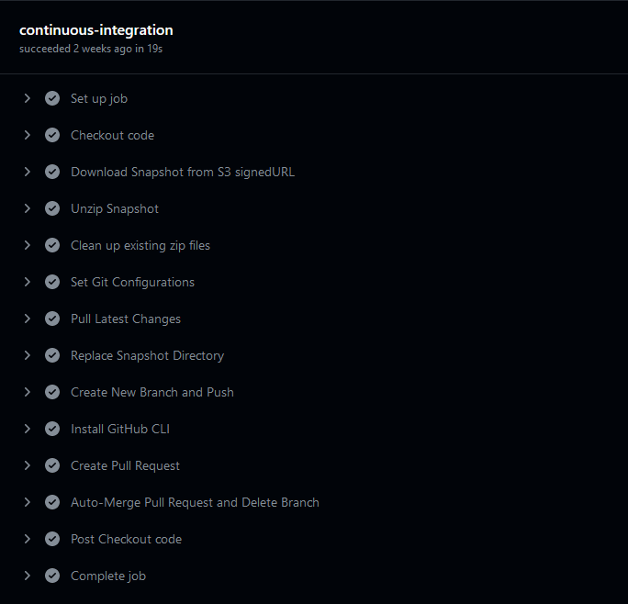Click the success icon for Install GitHub CLI
The height and width of the screenshot is (604, 628).
click(x=52, y=429)
